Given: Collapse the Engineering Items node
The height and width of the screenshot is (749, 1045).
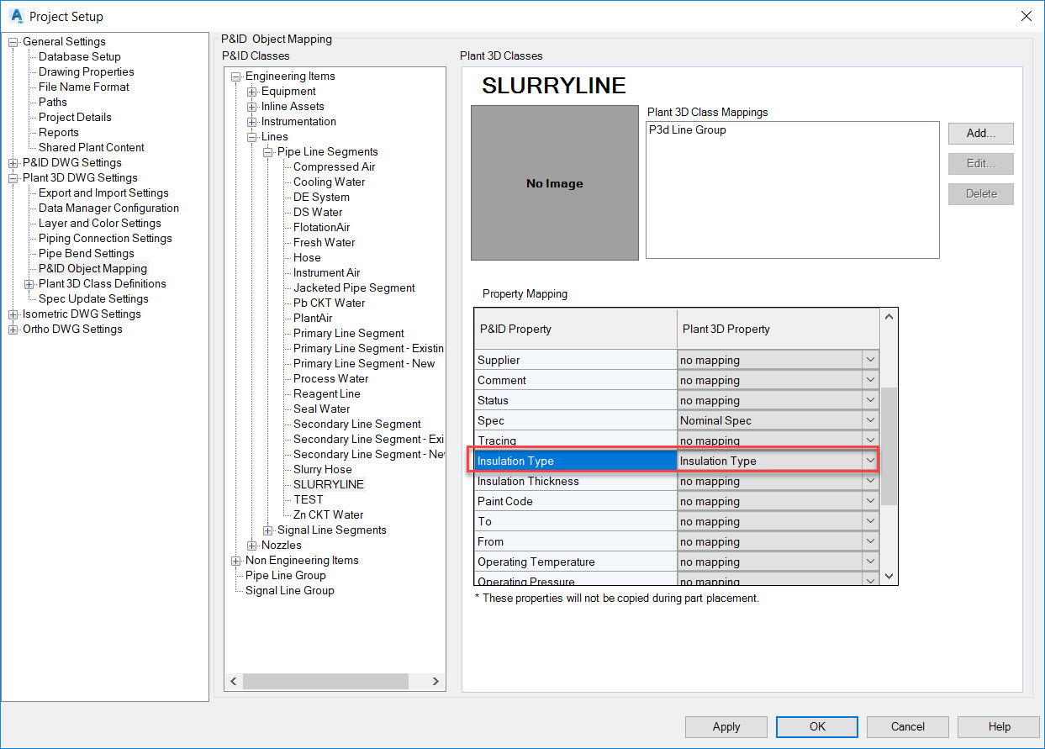Looking at the screenshot, I should pyautogui.click(x=235, y=76).
